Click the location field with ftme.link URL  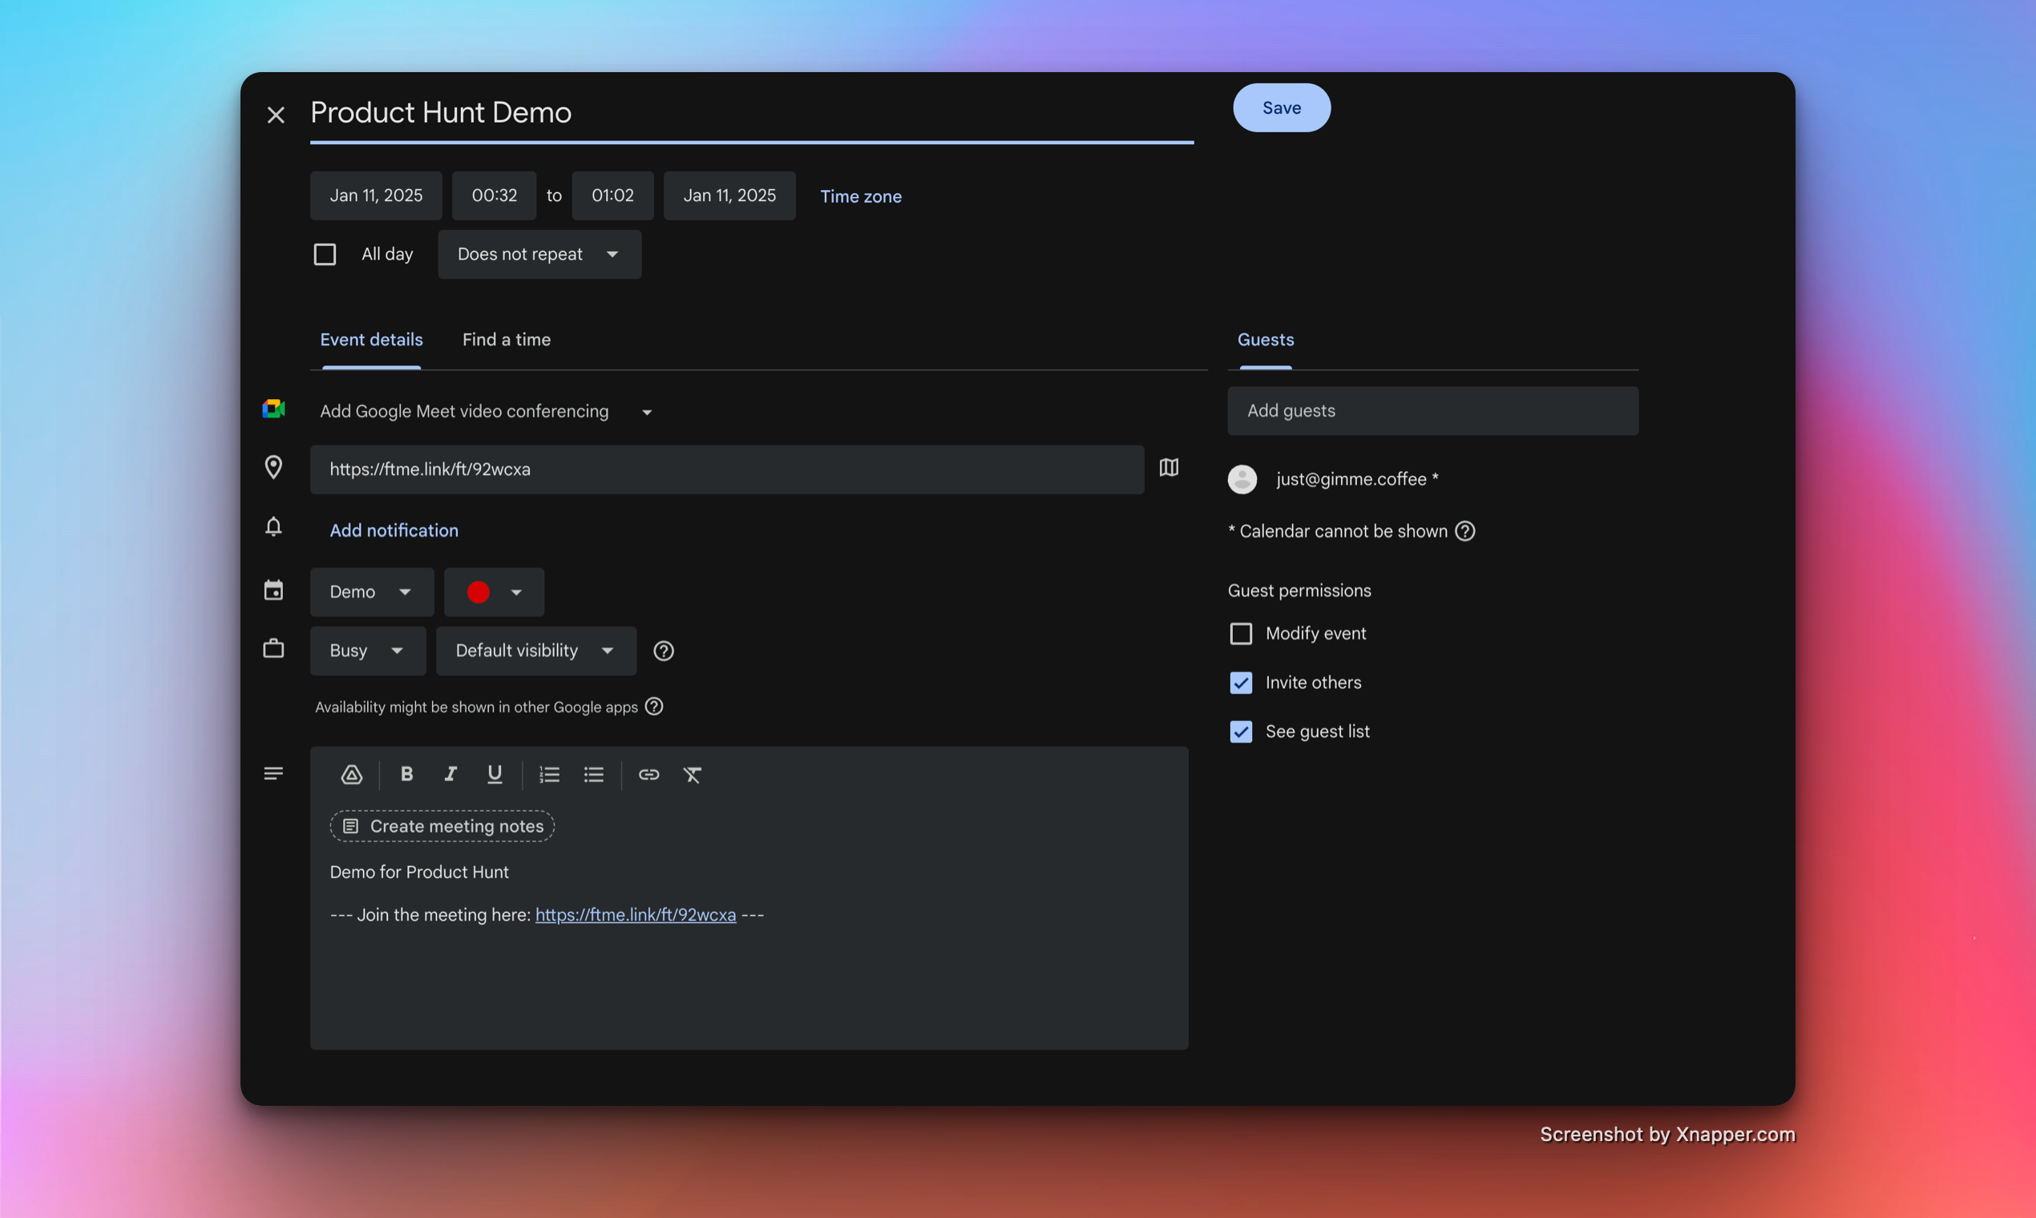726,470
